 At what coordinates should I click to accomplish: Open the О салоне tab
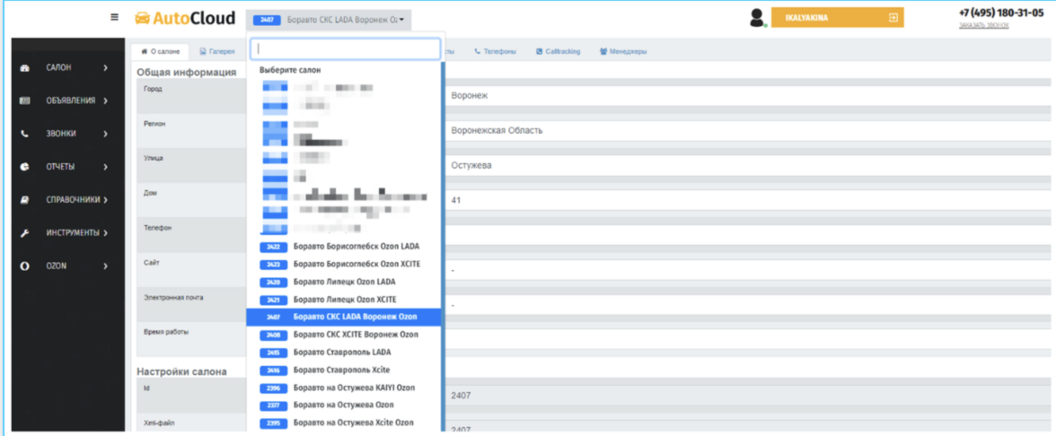[160, 51]
